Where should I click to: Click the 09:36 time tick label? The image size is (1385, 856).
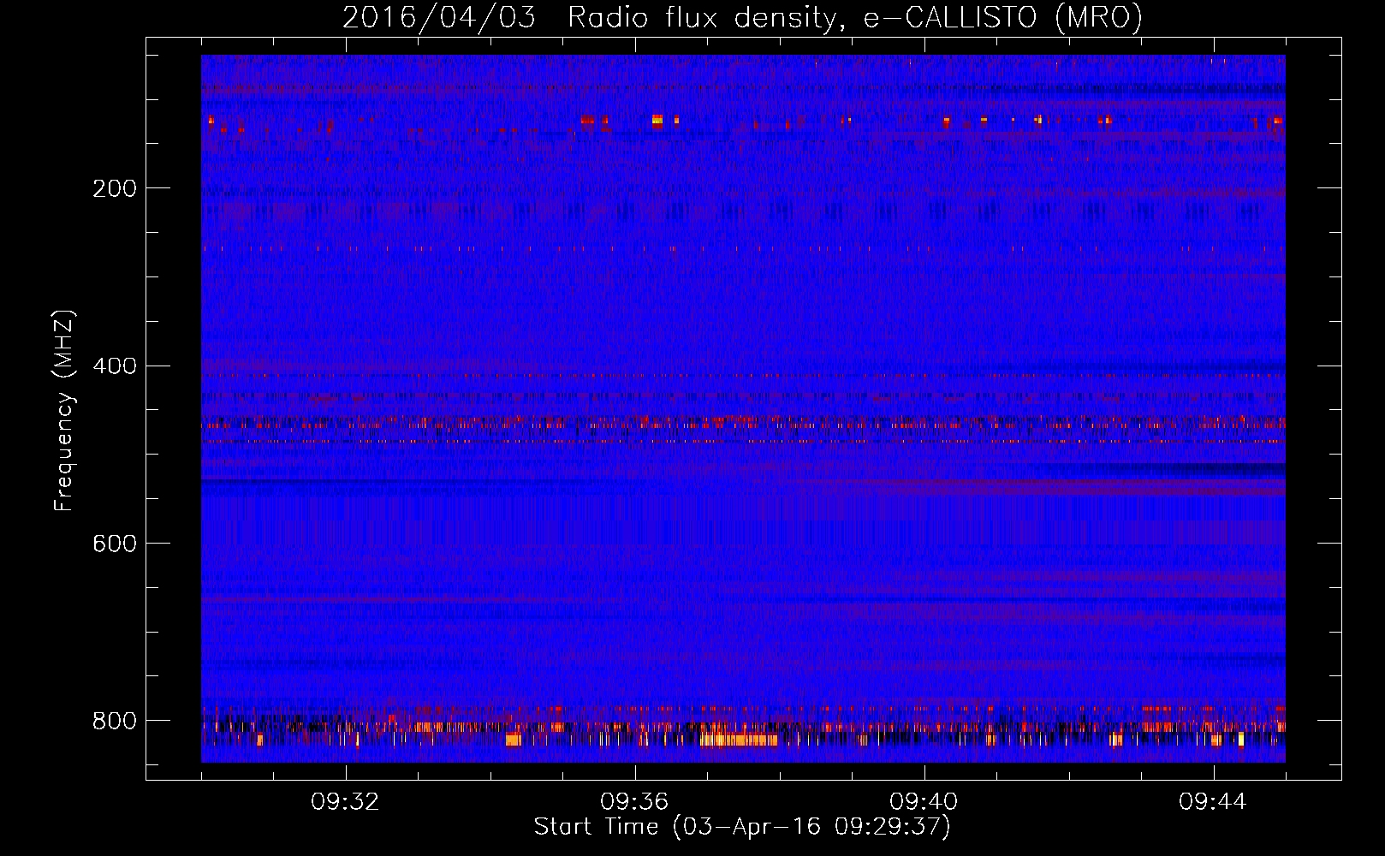tap(634, 801)
